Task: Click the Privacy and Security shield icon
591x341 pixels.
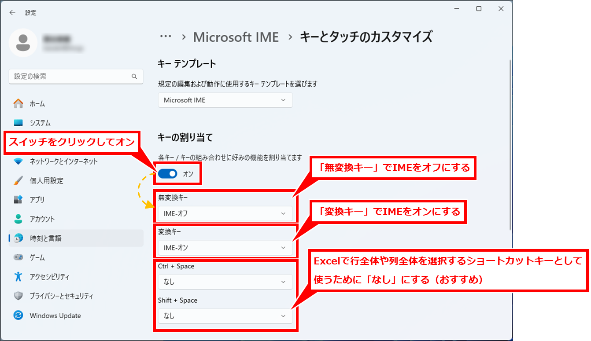Action: pos(18,296)
